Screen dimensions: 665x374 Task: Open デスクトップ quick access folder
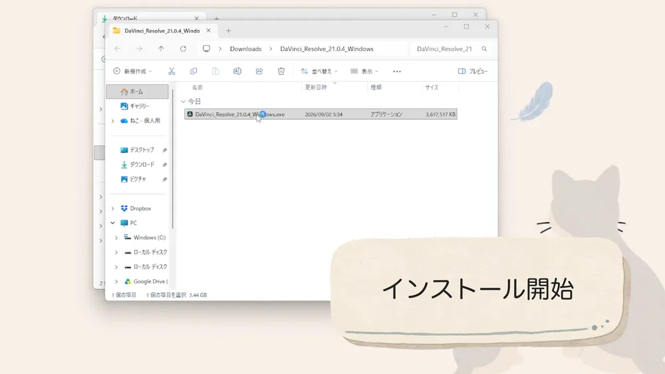(x=141, y=150)
